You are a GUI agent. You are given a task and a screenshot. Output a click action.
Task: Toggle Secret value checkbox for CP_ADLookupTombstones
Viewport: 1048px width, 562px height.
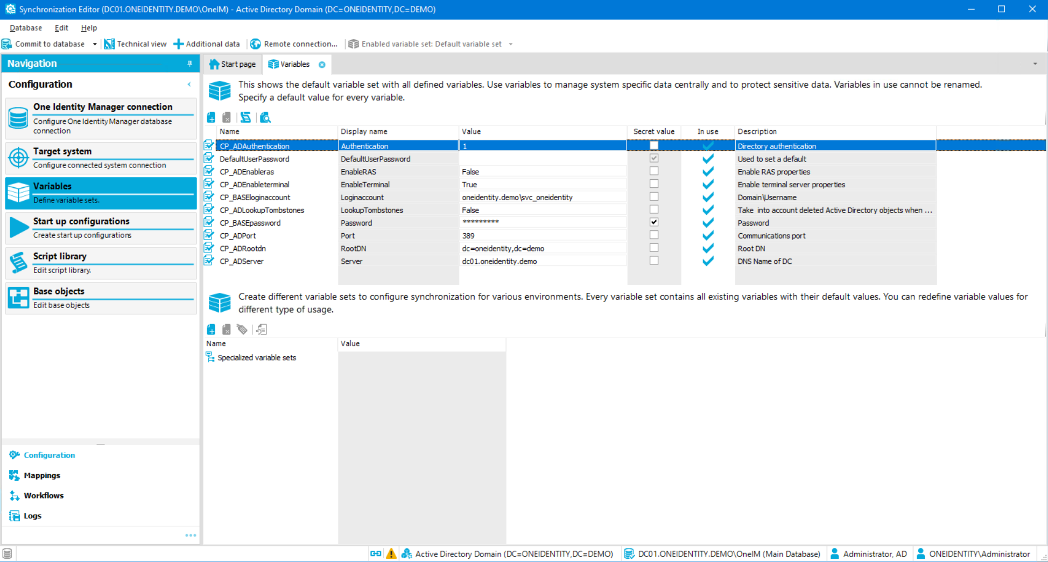coord(654,209)
